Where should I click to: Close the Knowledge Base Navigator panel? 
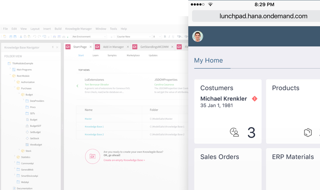pyautogui.click(x=57, y=47)
